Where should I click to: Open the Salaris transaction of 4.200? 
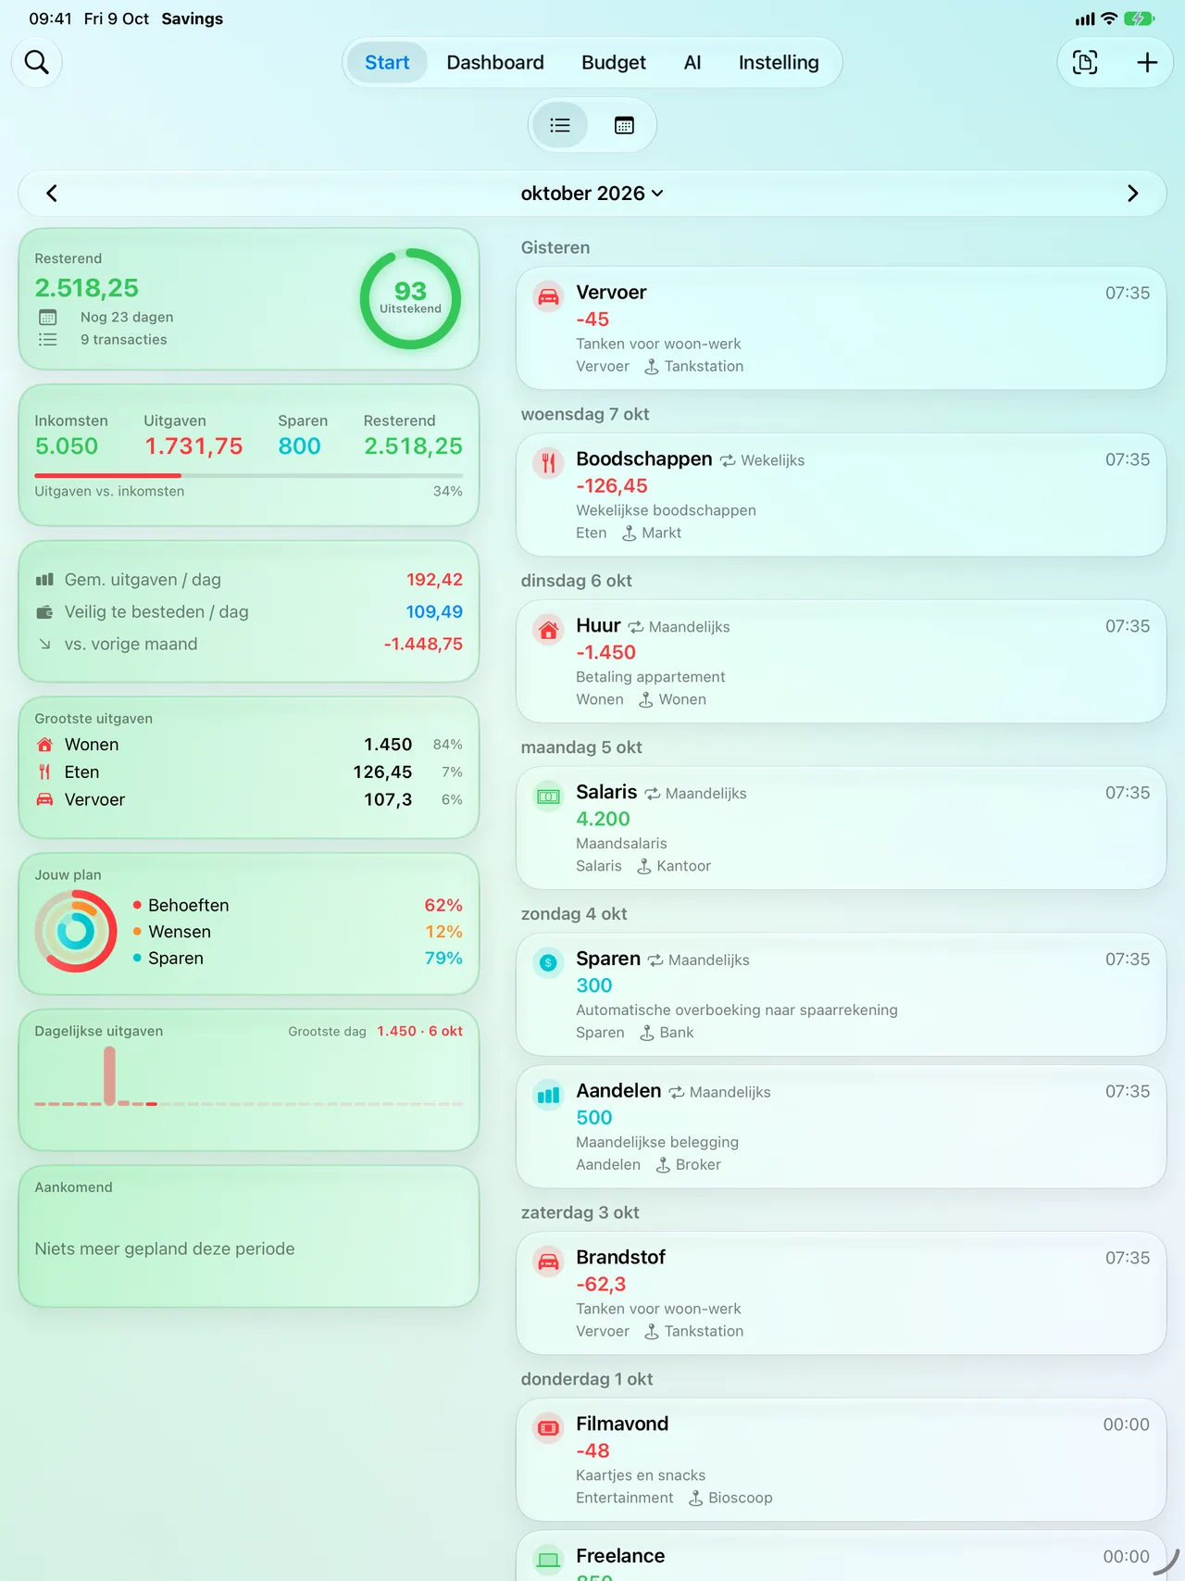pyautogui.click(x=841, y=828)
